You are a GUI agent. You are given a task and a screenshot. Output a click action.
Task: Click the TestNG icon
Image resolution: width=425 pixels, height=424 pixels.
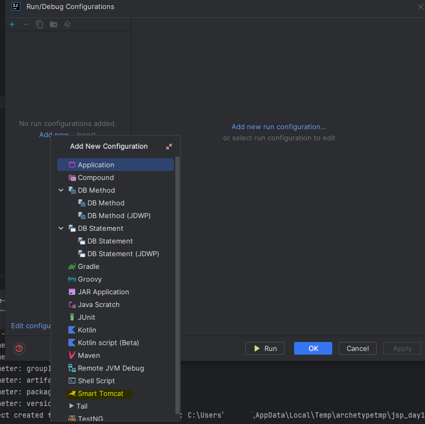[x=72, y=419]
